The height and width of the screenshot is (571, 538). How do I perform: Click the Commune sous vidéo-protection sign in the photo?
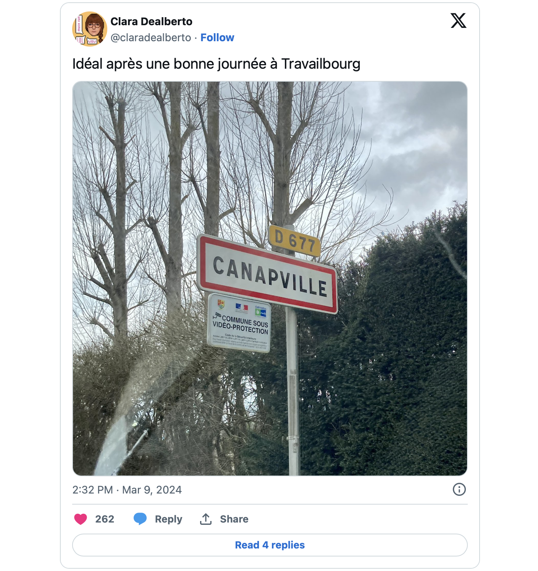[x=240, y=323]
